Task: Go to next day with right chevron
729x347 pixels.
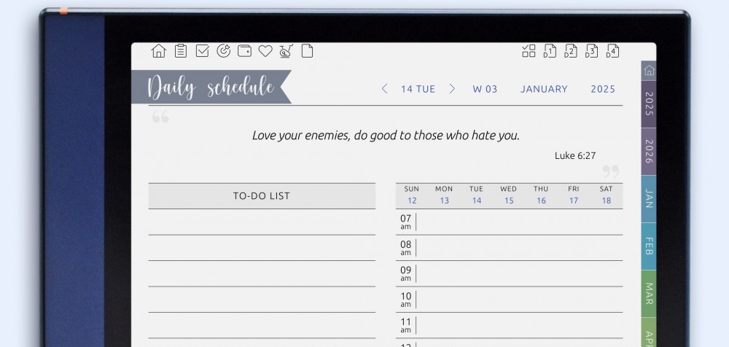Action: [452, 89]
